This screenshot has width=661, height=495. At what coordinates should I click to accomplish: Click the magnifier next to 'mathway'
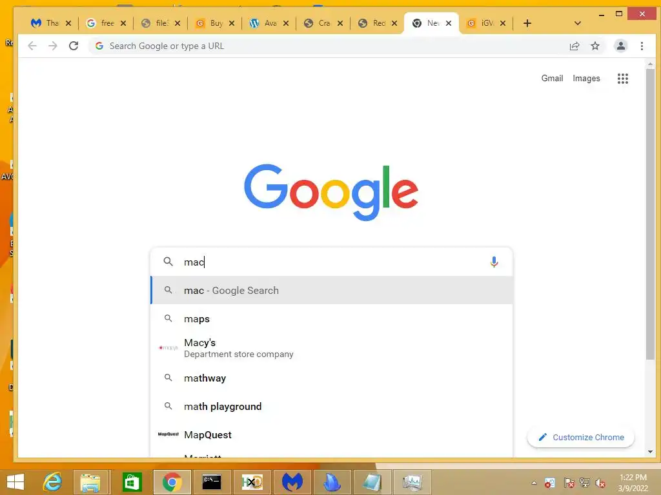click(168, 378)
